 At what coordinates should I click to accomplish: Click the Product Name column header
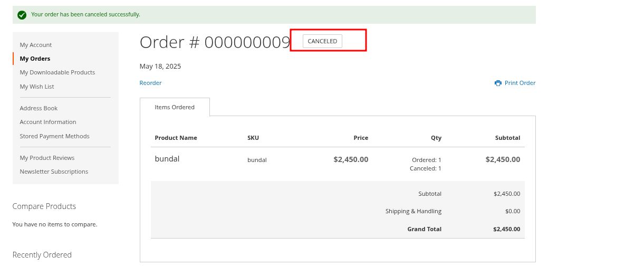(x=176, y=138)
